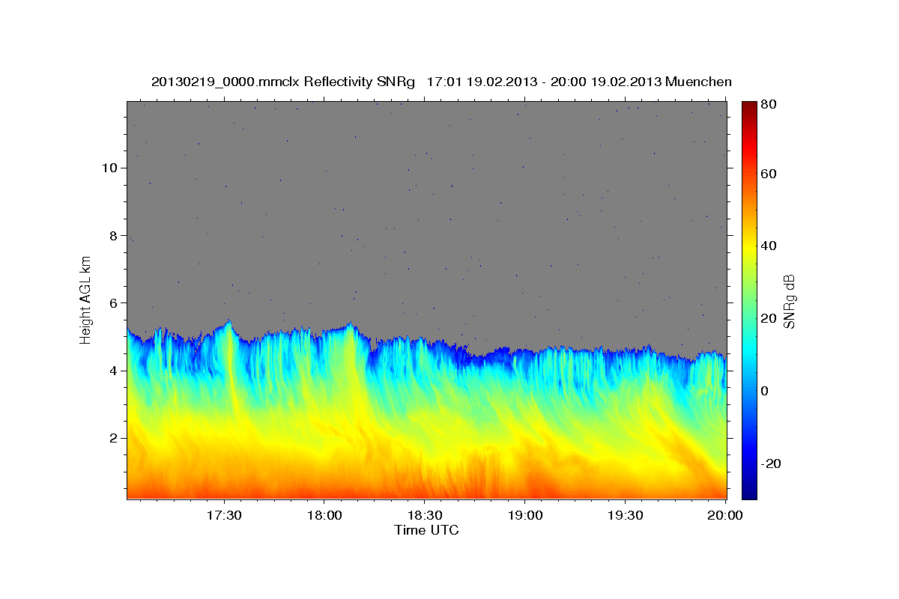Click the 'SNRg dB' colorbar label
The width and height of the screenshot is (899, 599).
click(x=789, y=299)
